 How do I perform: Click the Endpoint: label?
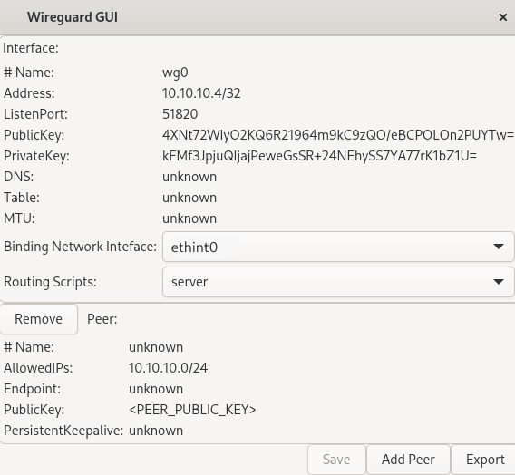(33, 389)
